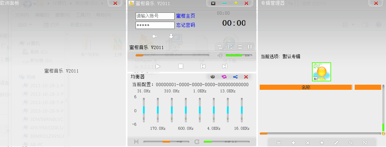Click the yellow plus icon in player title bar
The height and width of the screenshot is (147, 386).
236,3
